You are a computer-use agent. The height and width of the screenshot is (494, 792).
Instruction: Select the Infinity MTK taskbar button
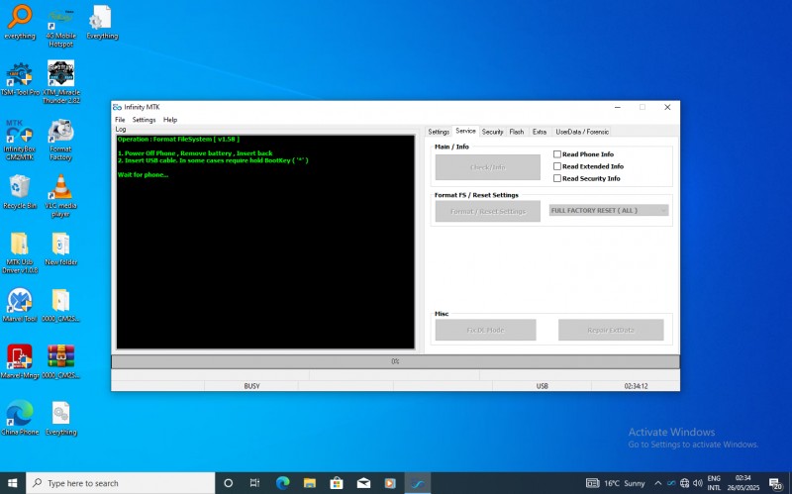(x=418, y=483)
